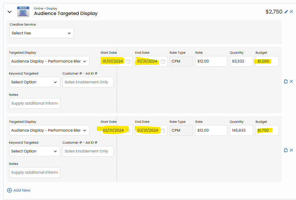Image resolution: width=296 pixels, height=200 pixels.
Task: Open calendar picker for 01/01/2024 start date
Action: [x=128, y=61]
